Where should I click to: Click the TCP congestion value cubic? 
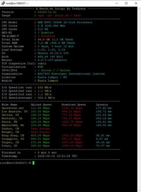point(42,63)
